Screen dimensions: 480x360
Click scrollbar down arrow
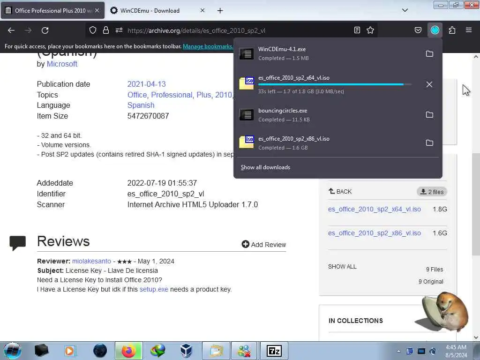(x=476, y=337)
